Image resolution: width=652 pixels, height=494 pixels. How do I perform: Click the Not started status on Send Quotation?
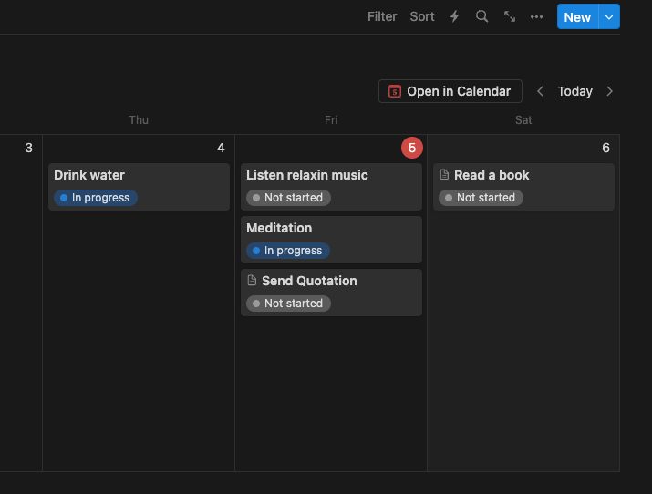point(288,304)
